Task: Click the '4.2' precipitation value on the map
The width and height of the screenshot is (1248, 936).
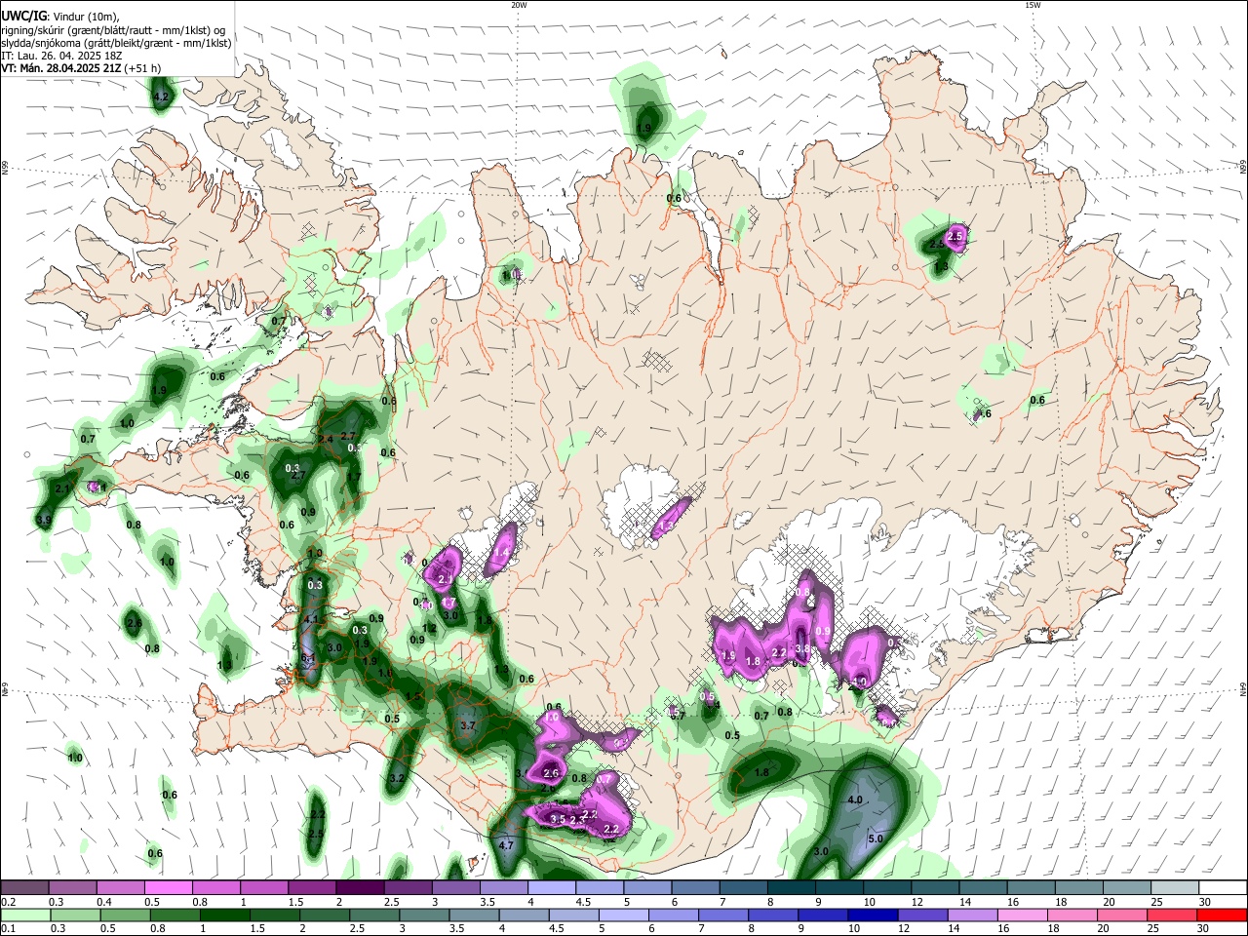Action: [162, 97]
